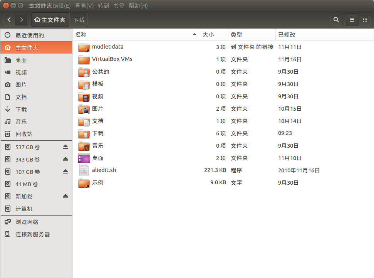Click the 视频 sidebar camera icon
374x278 pixels.
[x=8, y=72]
